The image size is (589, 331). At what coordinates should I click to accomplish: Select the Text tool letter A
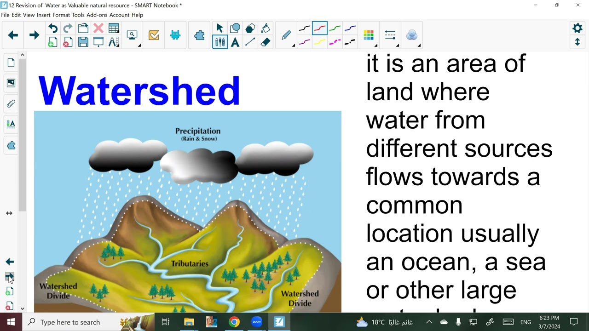pyautogui.click(x=235, y=42)
